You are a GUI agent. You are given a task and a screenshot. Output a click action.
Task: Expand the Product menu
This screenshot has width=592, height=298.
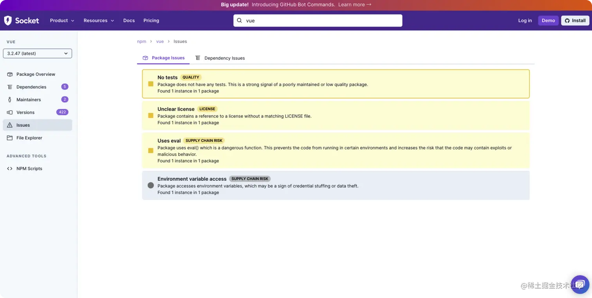pos(62,20)
